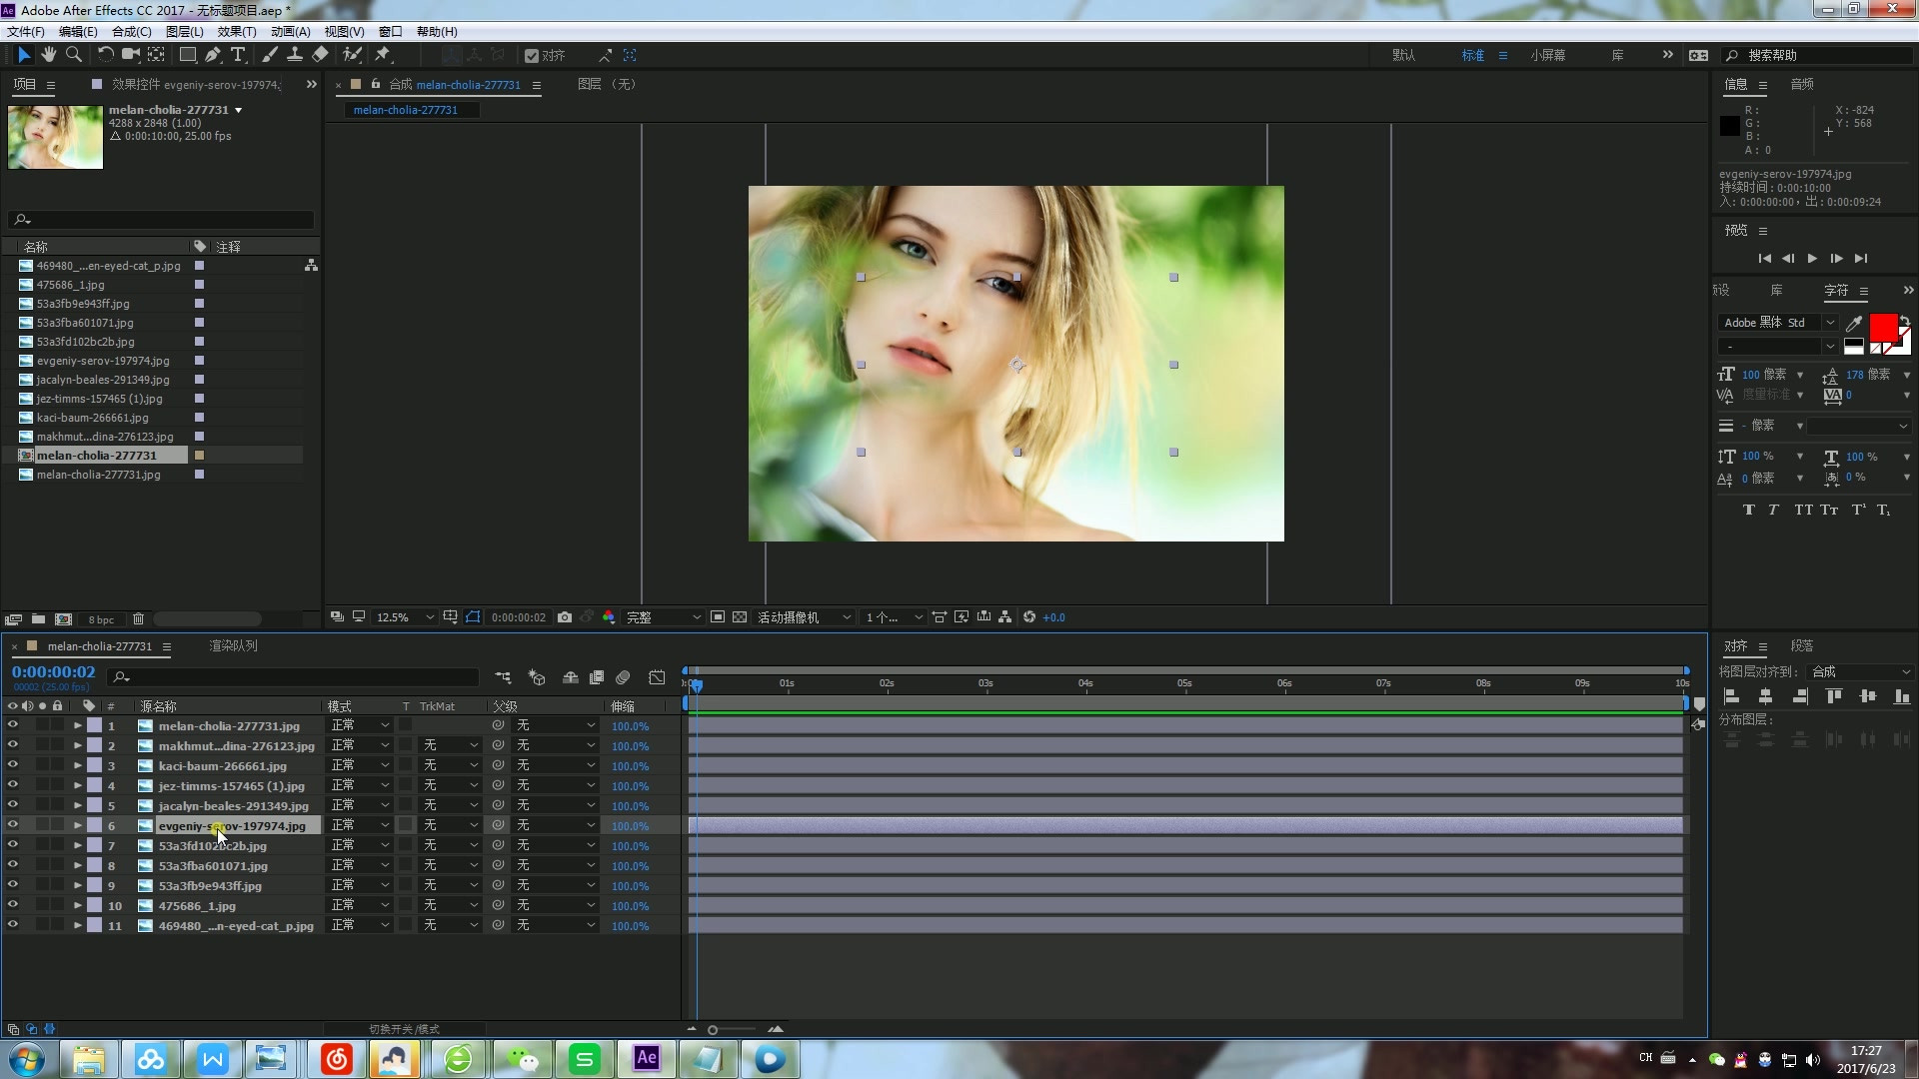This screenshot has height=1079, width=1919.
Task: Delete selected item with trash icon
Action: point(139,619)
